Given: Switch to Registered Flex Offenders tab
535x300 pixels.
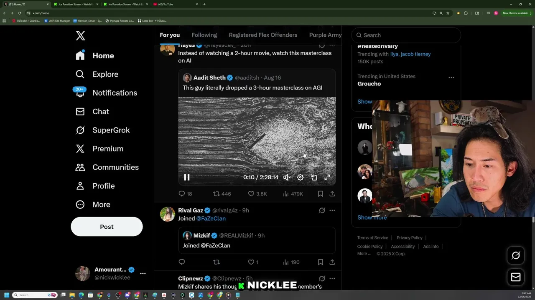Looking at the screenshot, I should click(263, 35).
